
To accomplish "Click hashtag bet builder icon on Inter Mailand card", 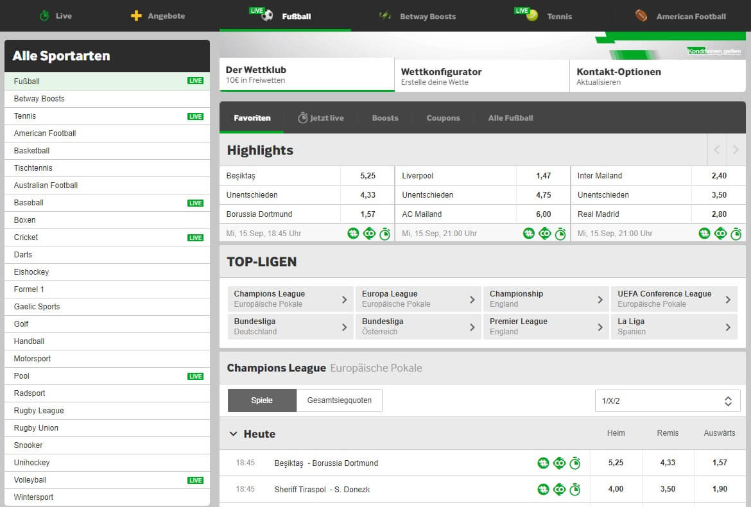I will 704,234.
